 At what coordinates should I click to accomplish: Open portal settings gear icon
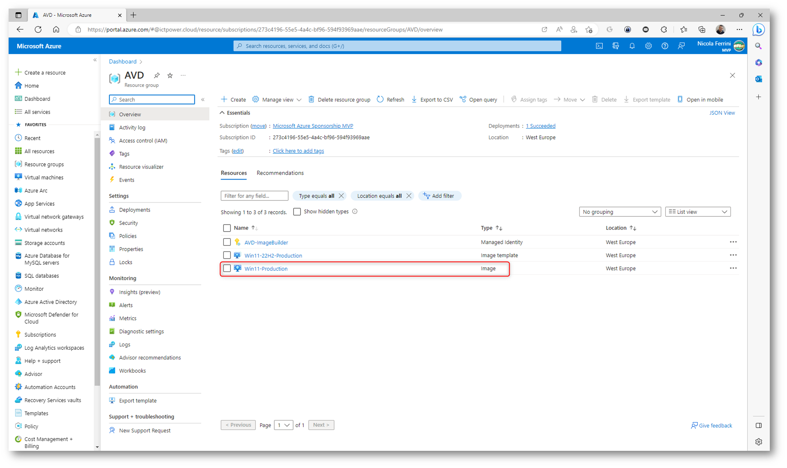point(648,46)
